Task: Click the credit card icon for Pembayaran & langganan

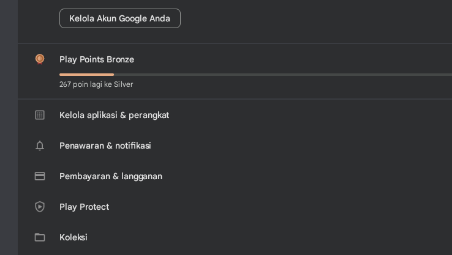Action: [40, 176]
